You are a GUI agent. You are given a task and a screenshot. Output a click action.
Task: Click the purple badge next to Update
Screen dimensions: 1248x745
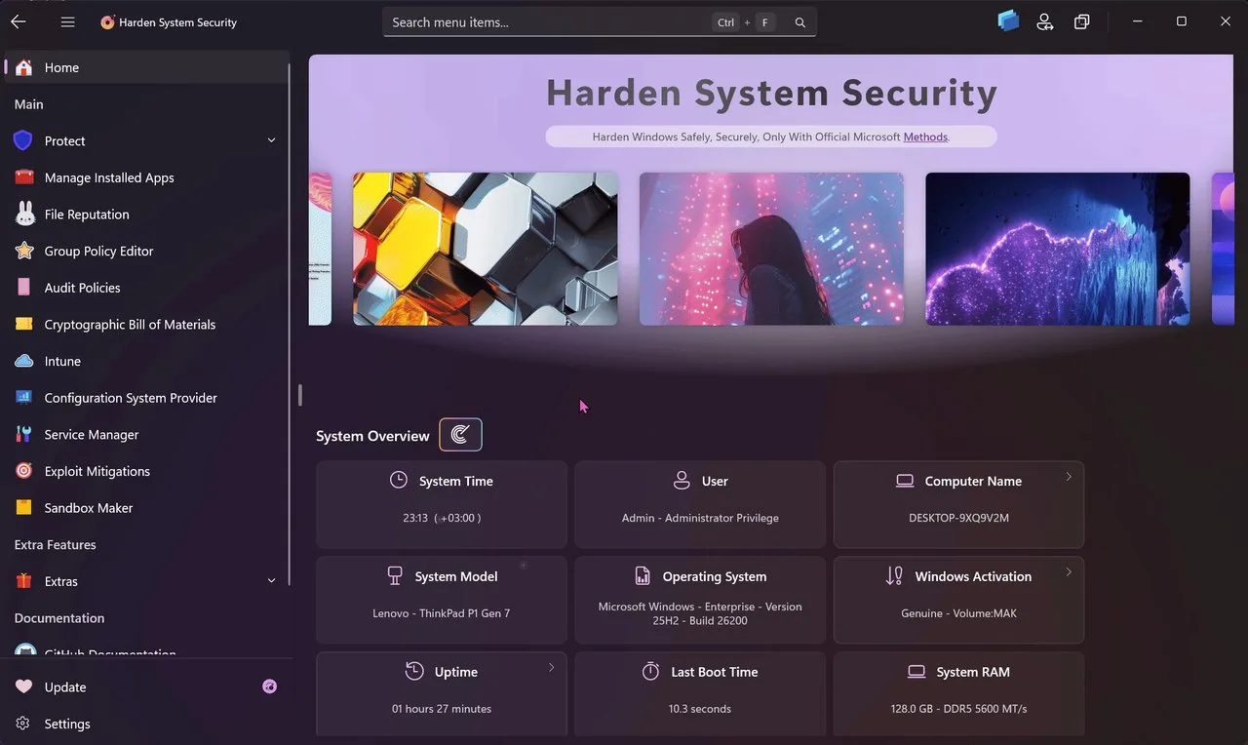270,686
